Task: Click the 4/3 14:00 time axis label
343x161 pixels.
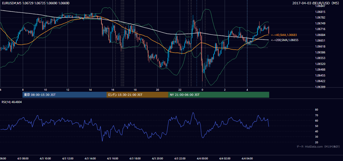Action: tap(90, 159)
